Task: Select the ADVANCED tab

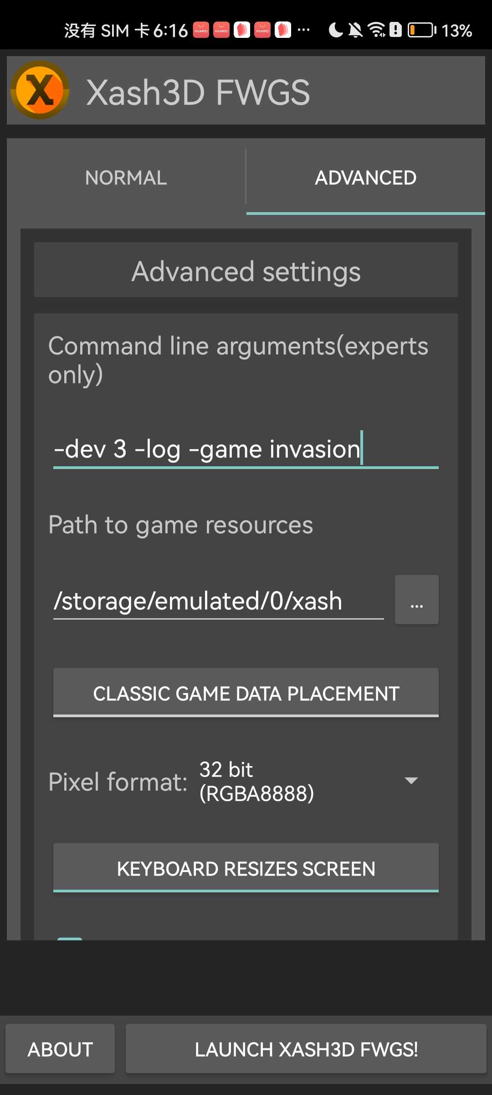Action: click(365, 177)
